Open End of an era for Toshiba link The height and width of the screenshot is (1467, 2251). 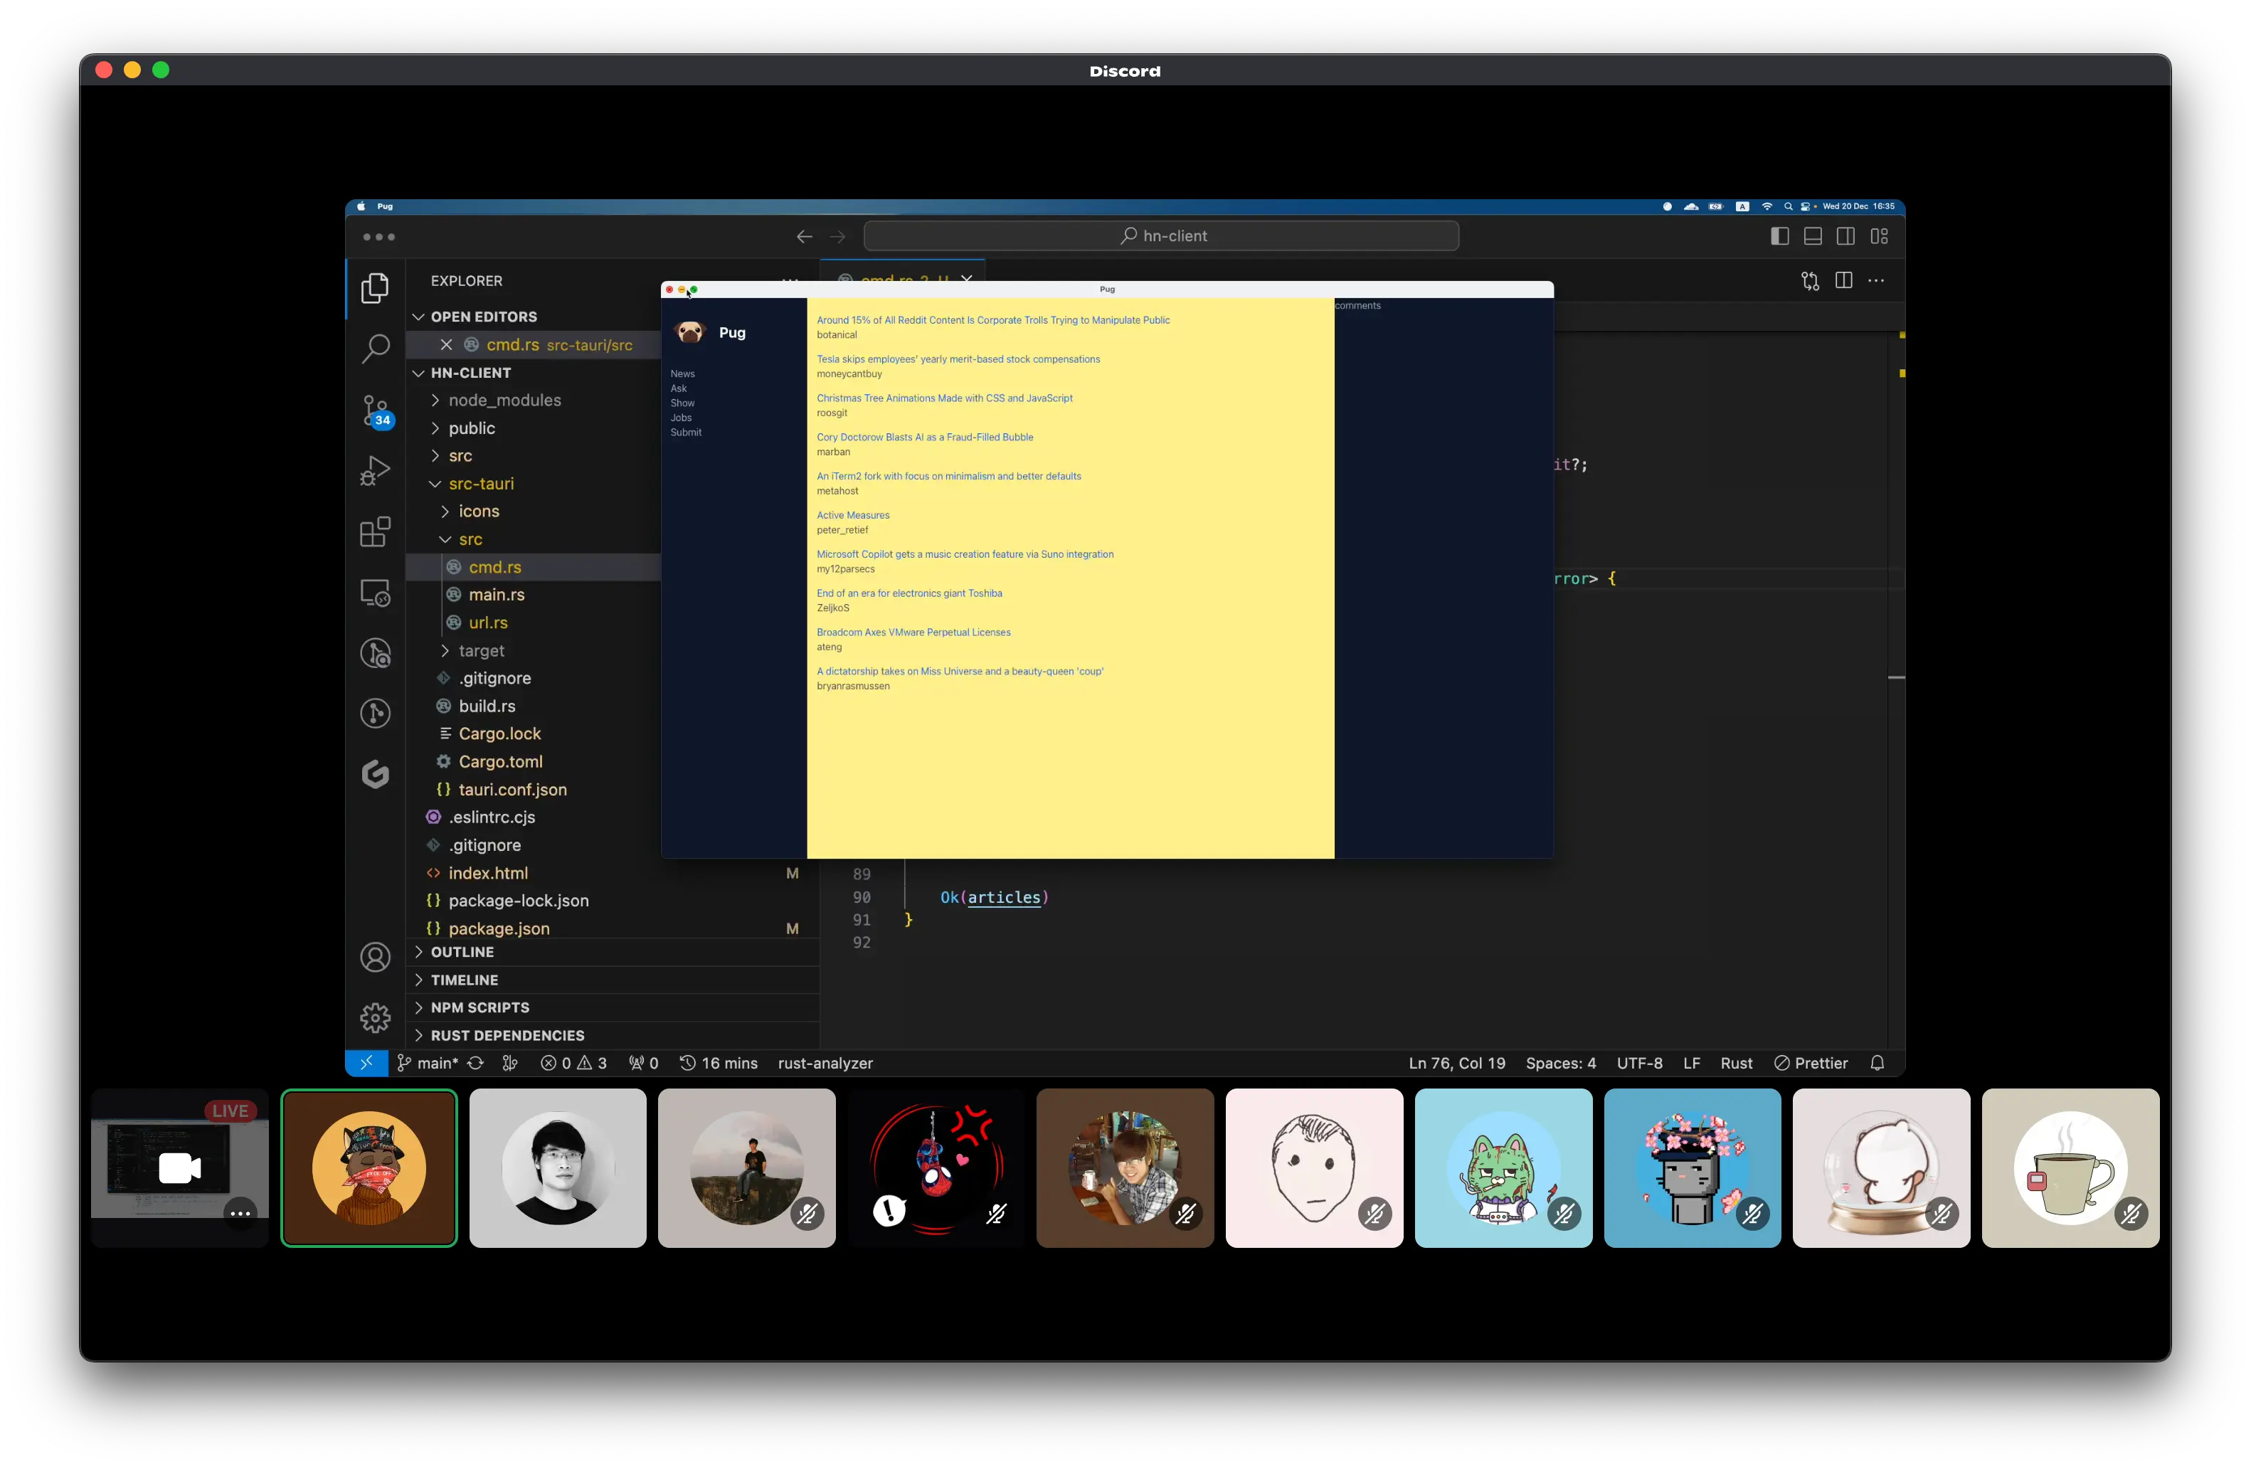(x=909, y=593)
